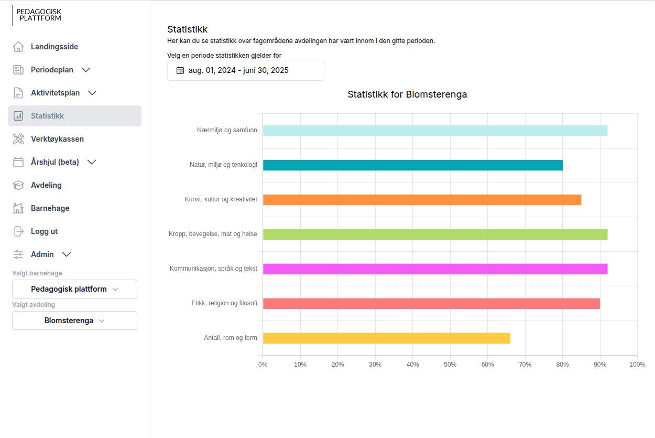Viewport: 655px width, 438px height.
Task: Click the tools icon beside Verktøykassen
Action: (x=18, y=139)
